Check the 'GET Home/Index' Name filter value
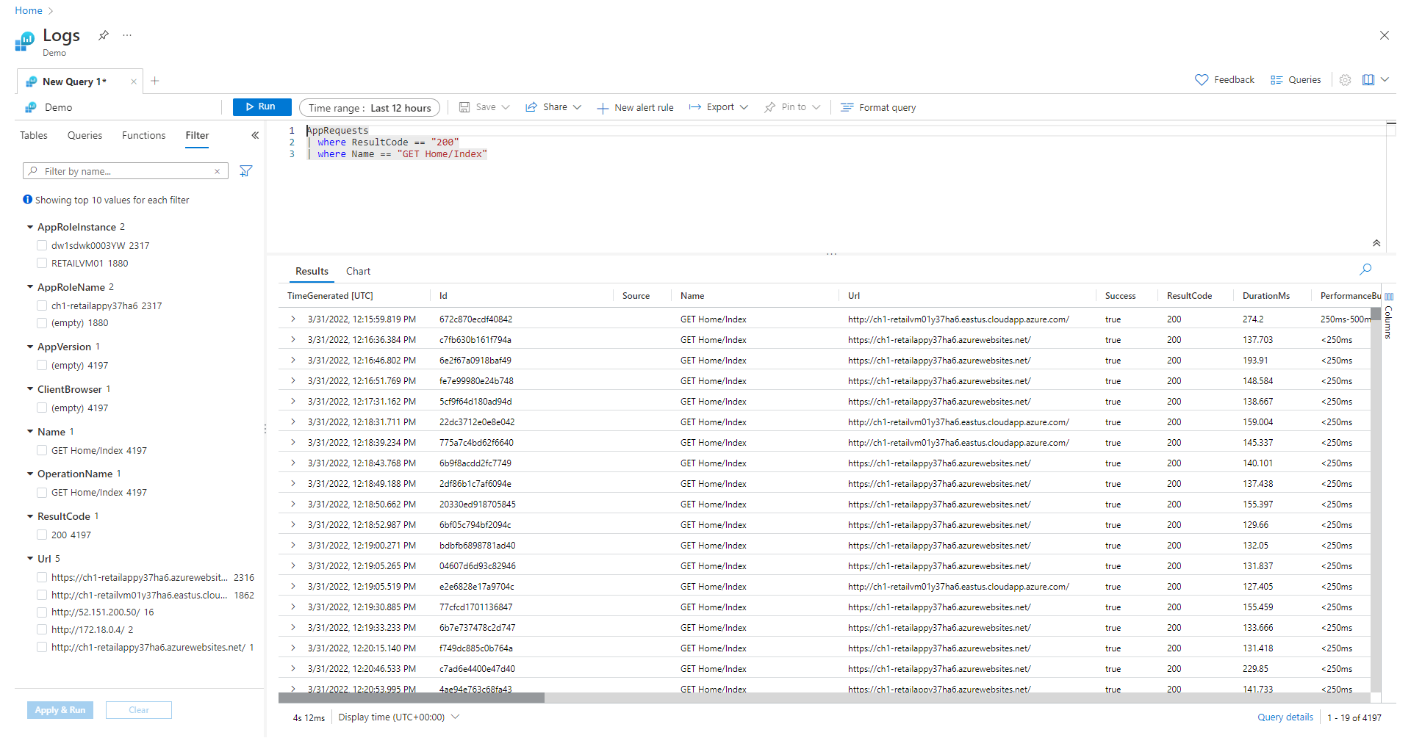Viewport: 1411px width, 738px height. pyautogui.click(x=42, y=449)
